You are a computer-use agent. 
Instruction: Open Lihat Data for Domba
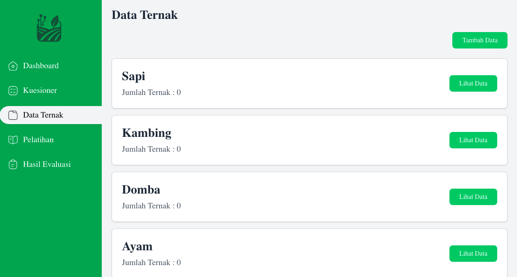pos(473,197)
